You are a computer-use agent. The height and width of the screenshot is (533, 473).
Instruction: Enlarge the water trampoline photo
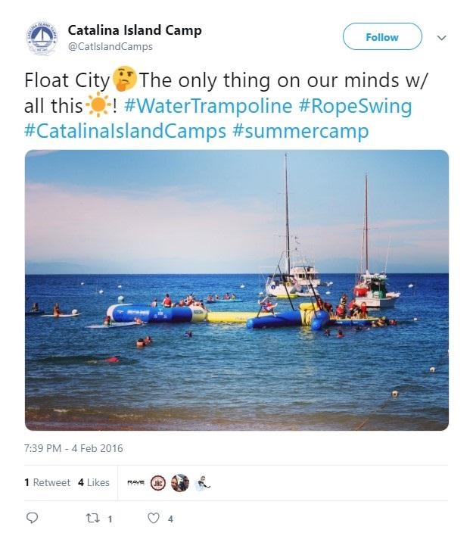(x=236, y=290)
